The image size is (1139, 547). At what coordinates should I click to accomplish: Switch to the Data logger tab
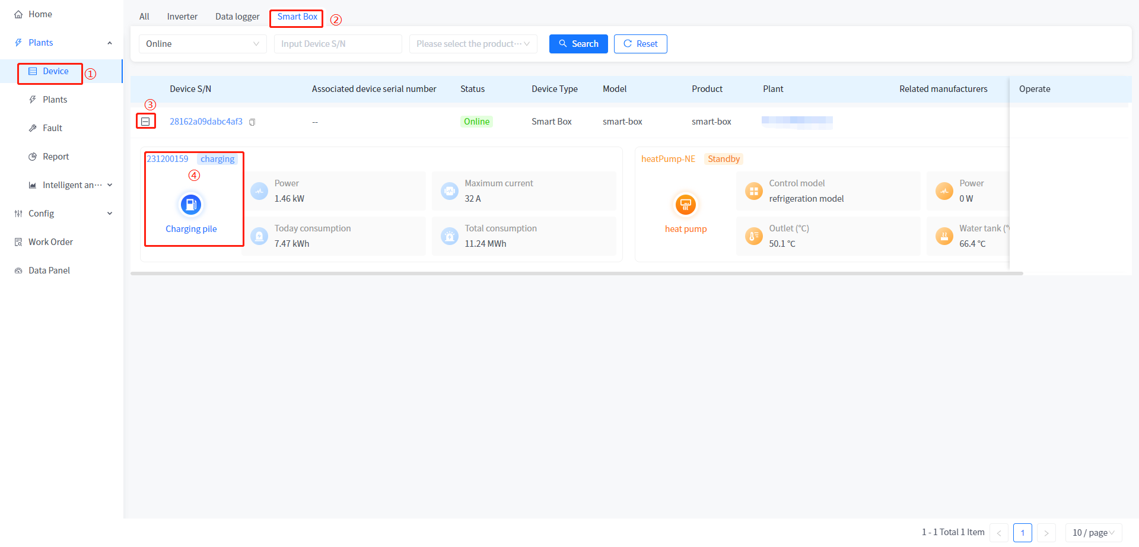click(x=237, y=17)
